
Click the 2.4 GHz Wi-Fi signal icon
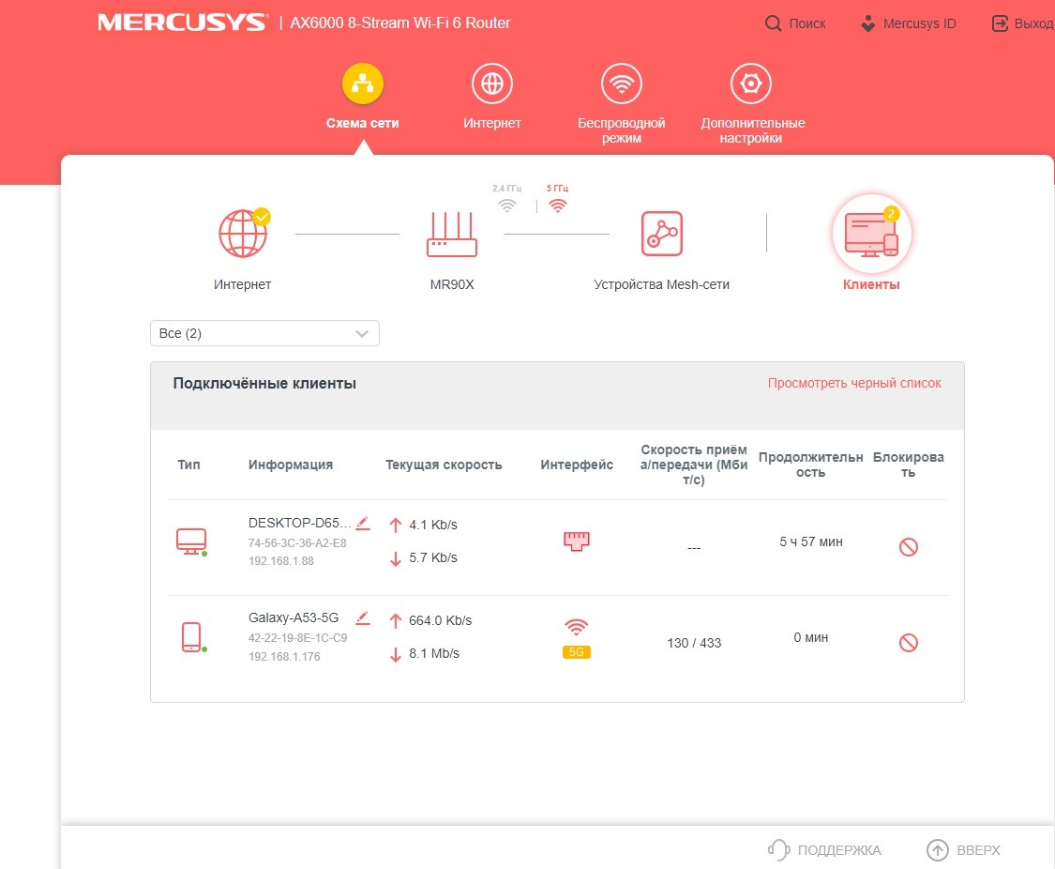point(507,206)
